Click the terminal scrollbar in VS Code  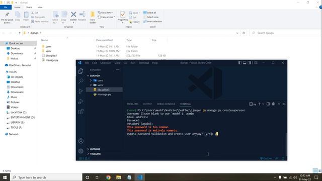pos(286,145)
